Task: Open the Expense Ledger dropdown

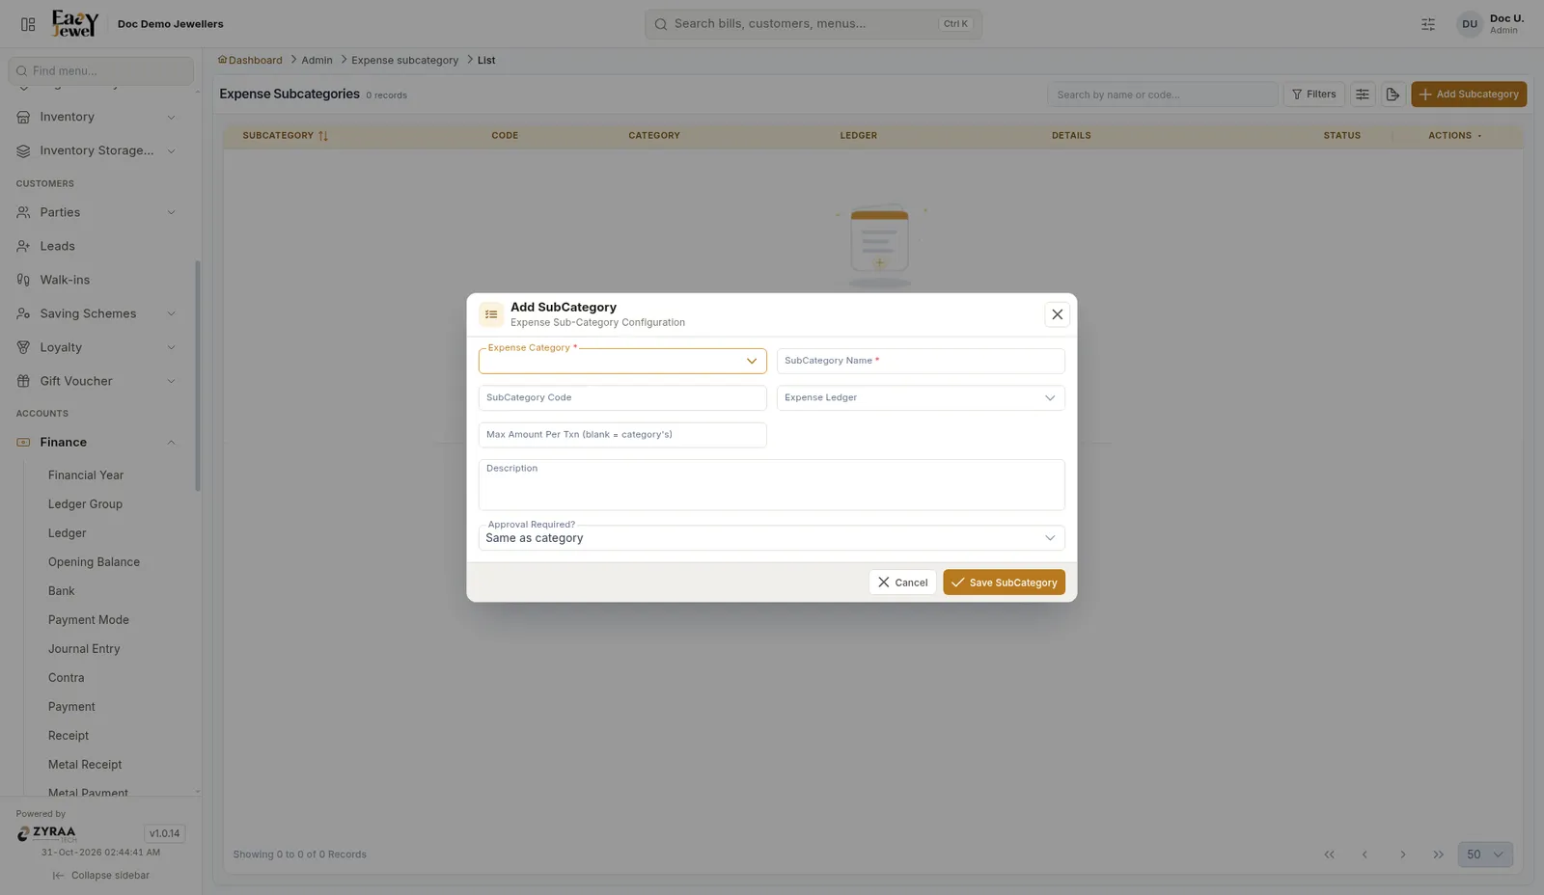Action: tap(921, 397)
